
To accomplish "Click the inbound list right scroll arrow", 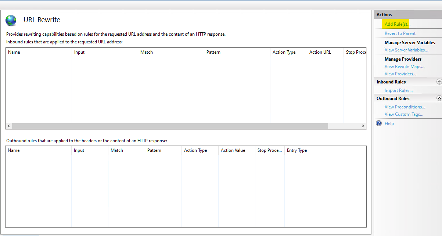I will click(363, 126).
